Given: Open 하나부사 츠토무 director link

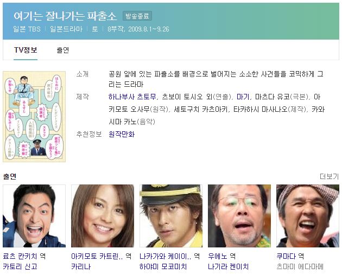Looking at the screenshot, I should [x=132, y=97].
